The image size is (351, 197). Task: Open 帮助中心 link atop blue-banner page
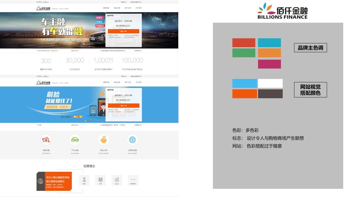click(x=124, y=76)
